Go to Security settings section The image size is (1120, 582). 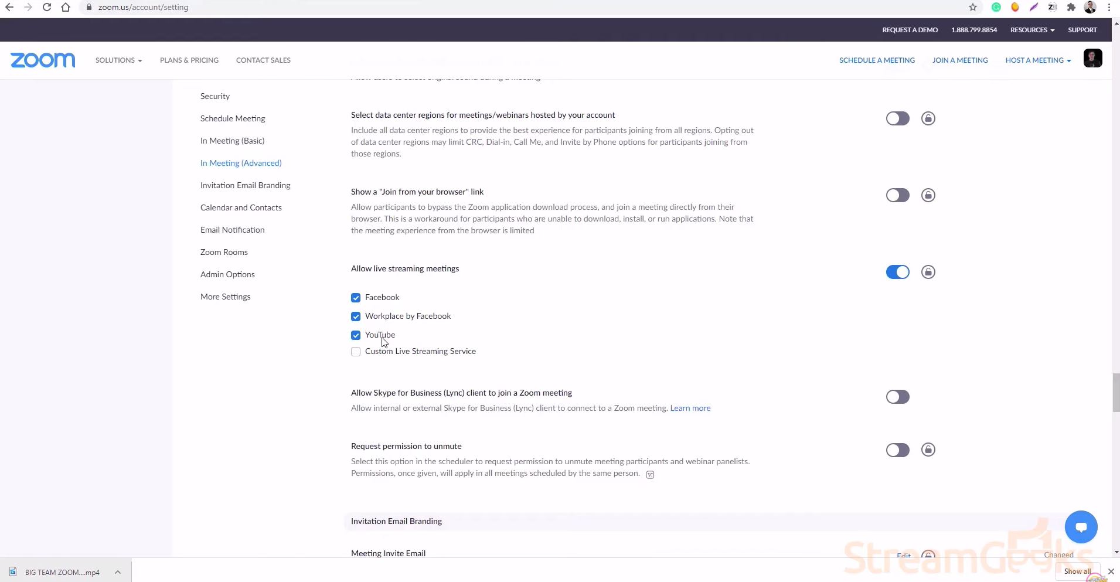point(215,96)
